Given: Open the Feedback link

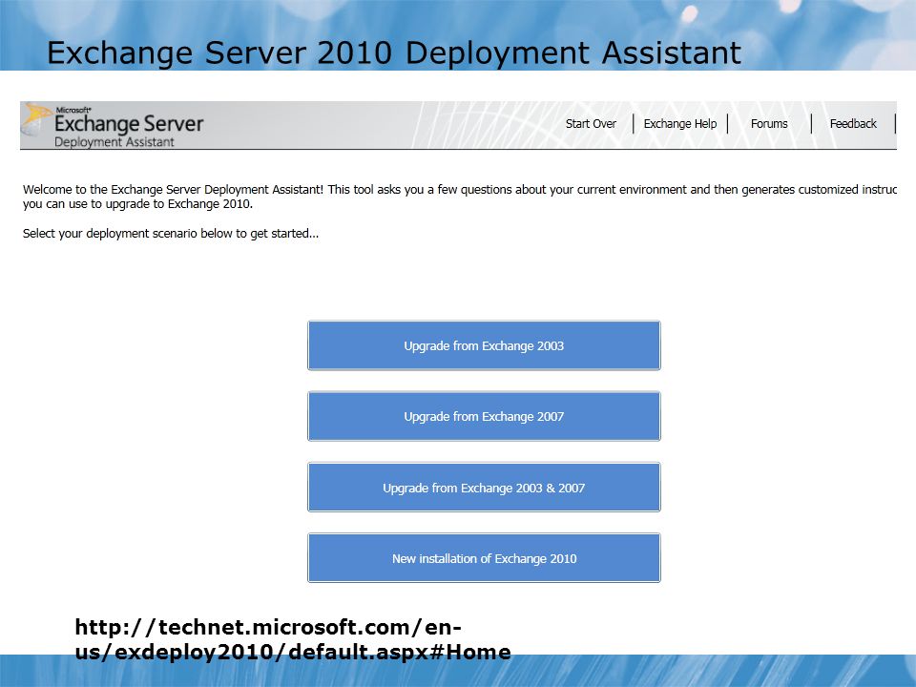Looking at the screenshot, I should tap(853, 124).
